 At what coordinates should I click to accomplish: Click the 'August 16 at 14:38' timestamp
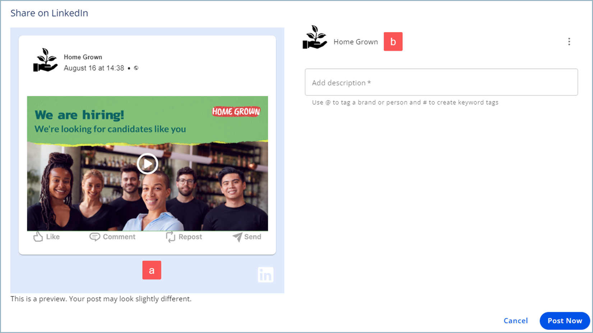[94, 68]
